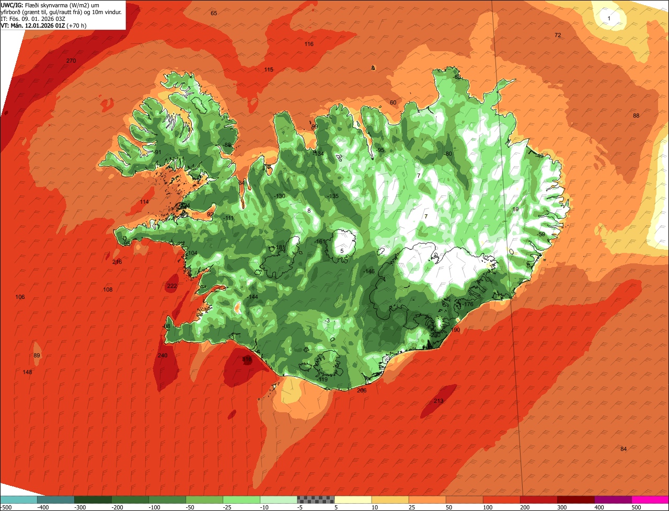Screen dimensions: 669x511
Task: Click the map value '-161' in central Iceland
Action: [319, 241]
